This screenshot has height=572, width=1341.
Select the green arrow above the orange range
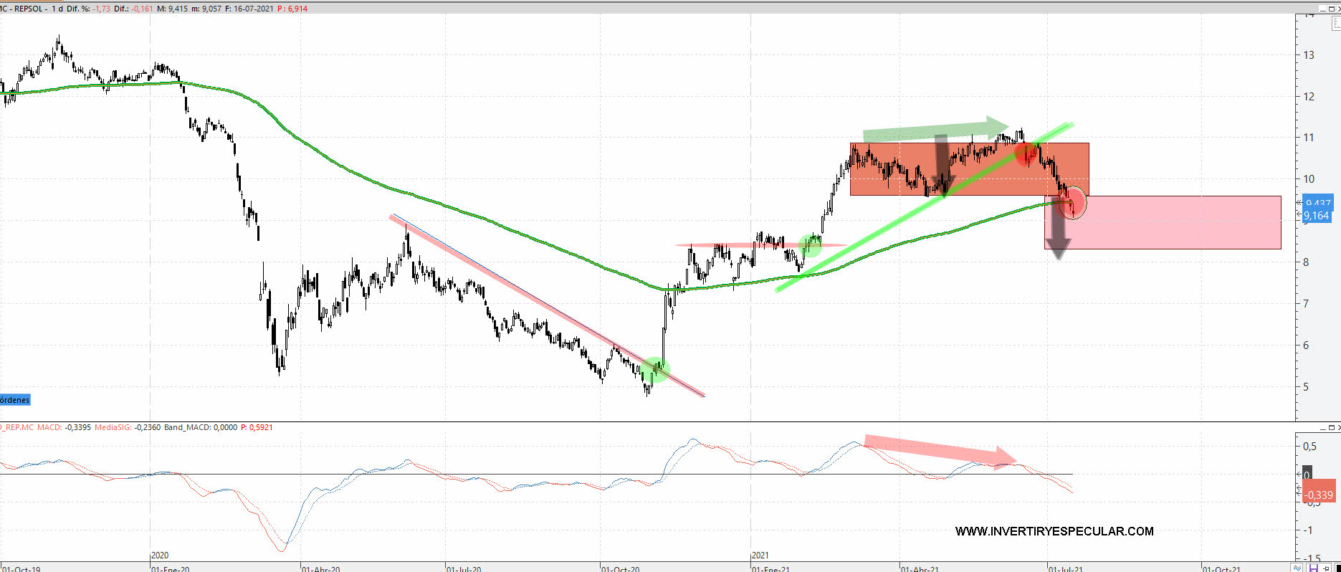pyautogui.click(x=932, y=131)
